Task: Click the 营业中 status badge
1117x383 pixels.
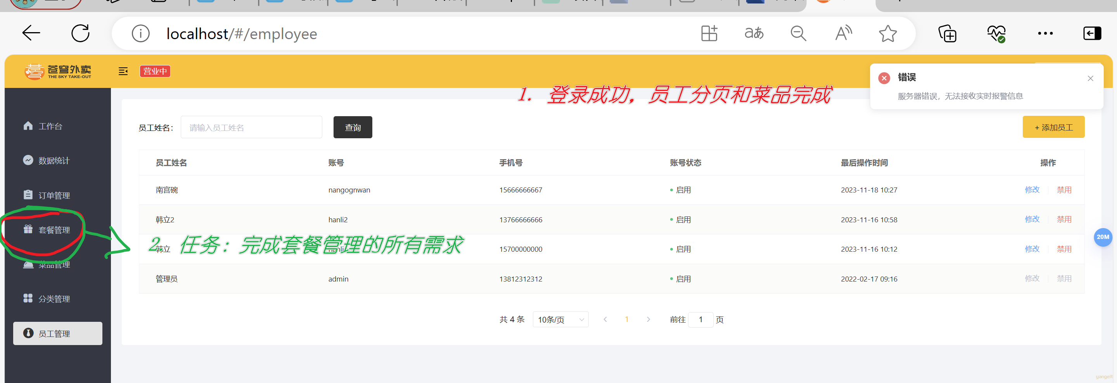Action: click(155, 71)
